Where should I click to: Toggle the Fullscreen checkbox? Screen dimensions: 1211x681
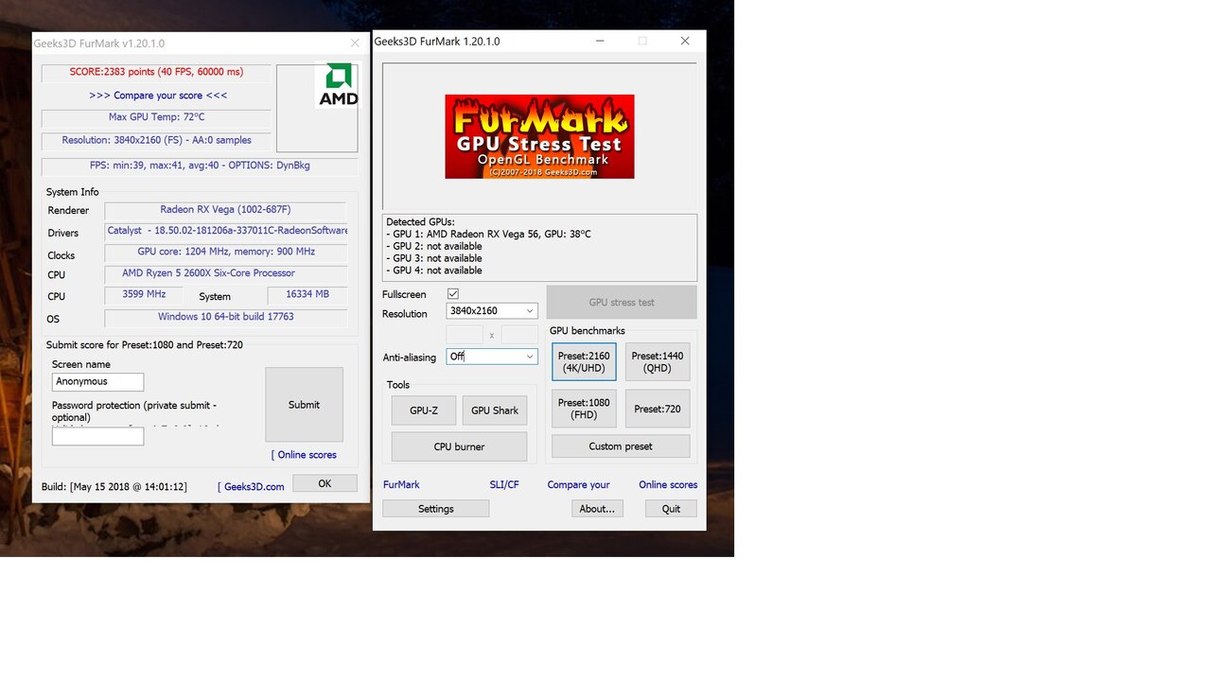453,294
